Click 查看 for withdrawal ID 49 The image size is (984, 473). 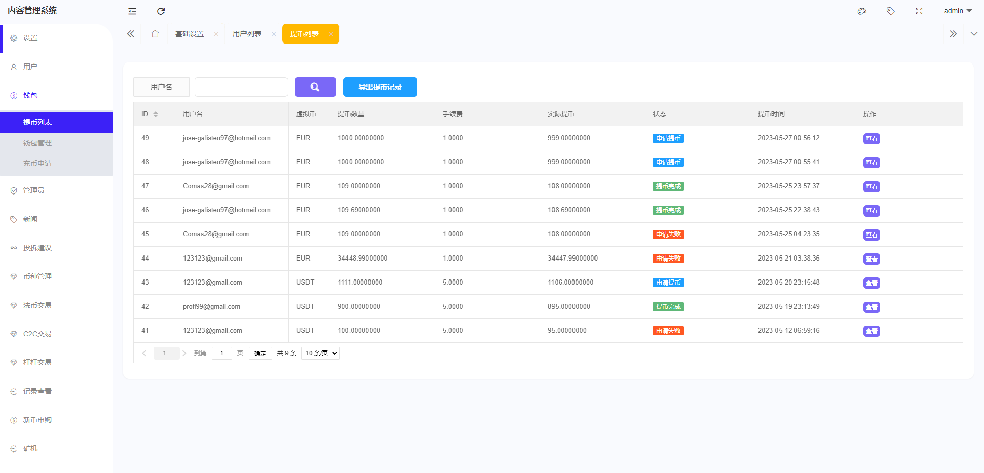click(871, 139)
